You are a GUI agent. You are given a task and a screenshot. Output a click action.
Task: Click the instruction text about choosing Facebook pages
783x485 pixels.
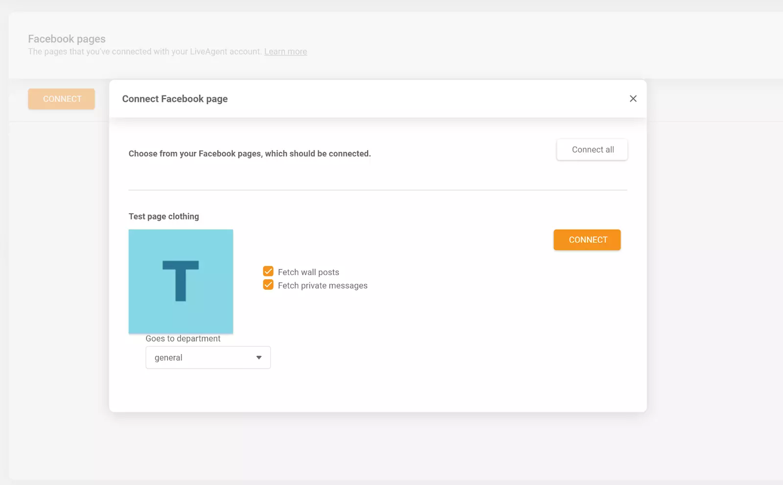click(250, 153)
